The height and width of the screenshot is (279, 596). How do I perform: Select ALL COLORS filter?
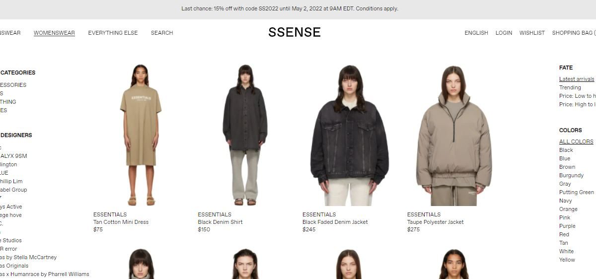click(x=576, y=141)
